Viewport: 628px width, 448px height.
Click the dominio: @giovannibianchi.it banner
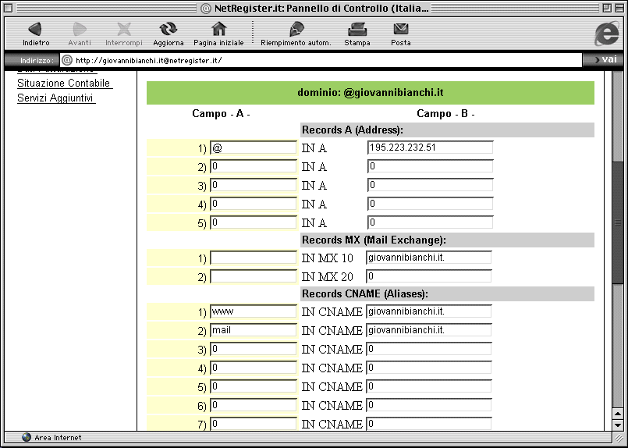click(x=371, y=93)
